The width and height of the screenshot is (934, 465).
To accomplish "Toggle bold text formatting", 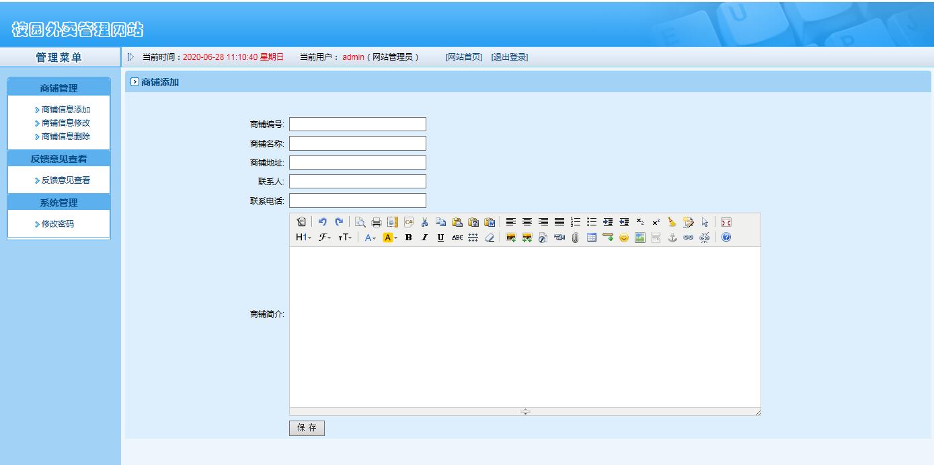I will tap(408, 238).
